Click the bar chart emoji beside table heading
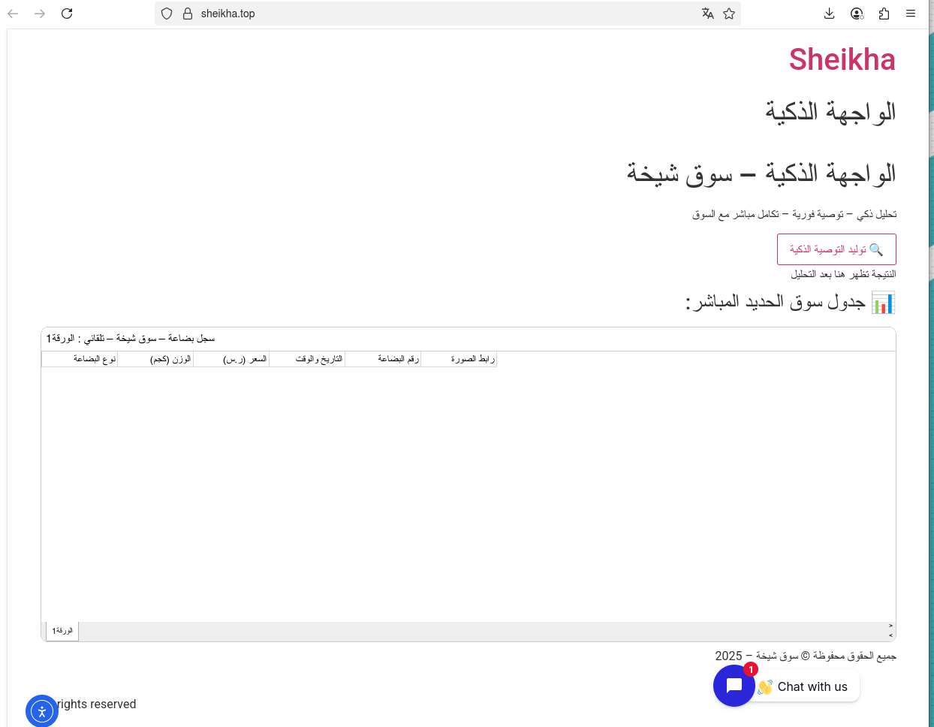Image resolution: width=934 pixels, height=727 pixels. pos(883,303)
